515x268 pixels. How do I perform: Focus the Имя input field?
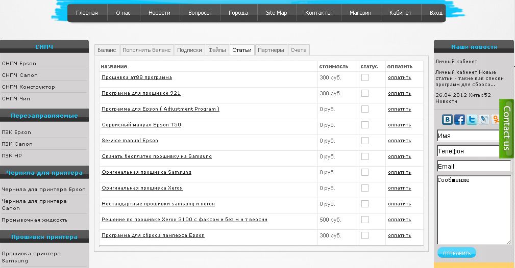469,136
